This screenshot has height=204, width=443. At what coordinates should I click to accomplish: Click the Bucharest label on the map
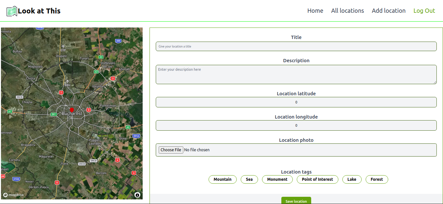tap(72, 114)
